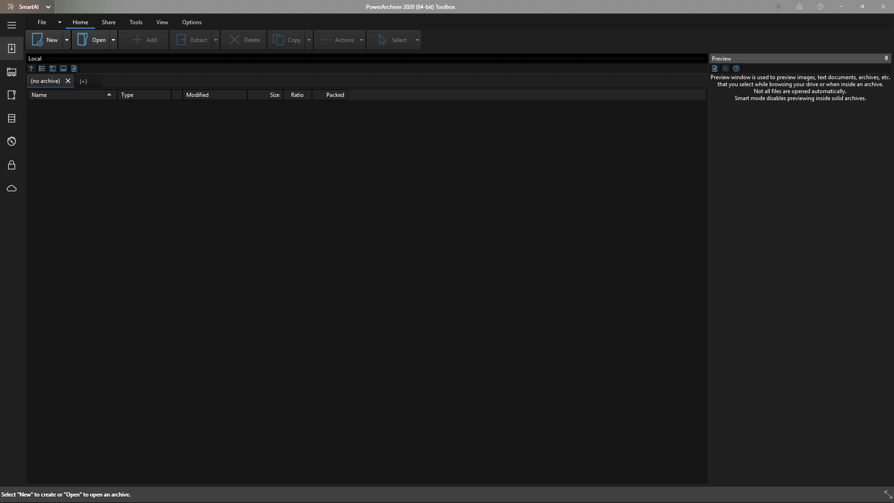The width and height of the screenshot is (894, 503).
Task: Open the FTP sidebar icon with folder
Action: pyautogui.click(x=12, y=72)
